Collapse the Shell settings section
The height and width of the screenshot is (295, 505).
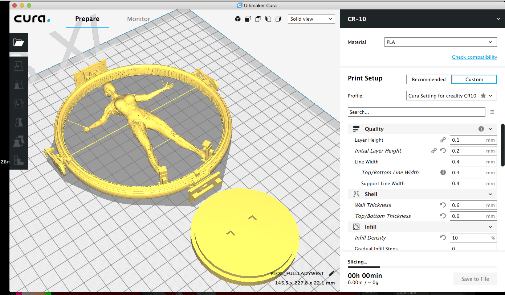tap(490, 194)
